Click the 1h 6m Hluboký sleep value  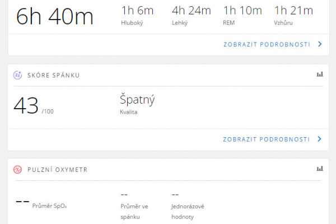(x=137, y=11)
